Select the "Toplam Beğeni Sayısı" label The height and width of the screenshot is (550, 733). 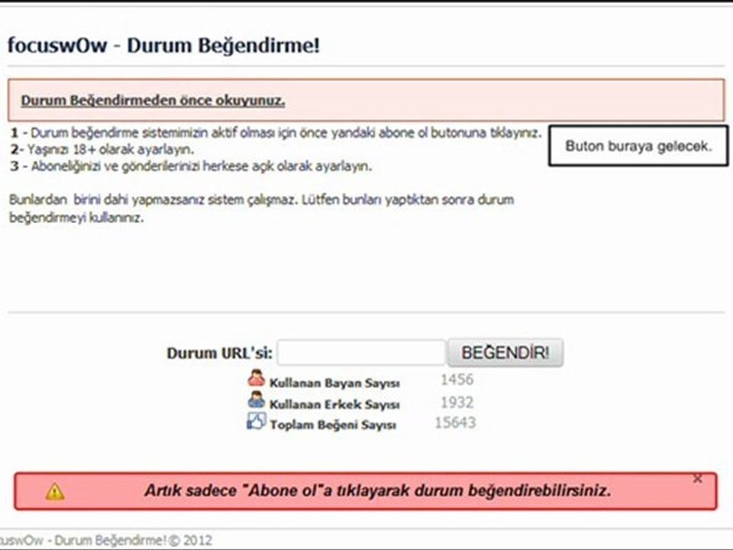[x=332, y=425]
